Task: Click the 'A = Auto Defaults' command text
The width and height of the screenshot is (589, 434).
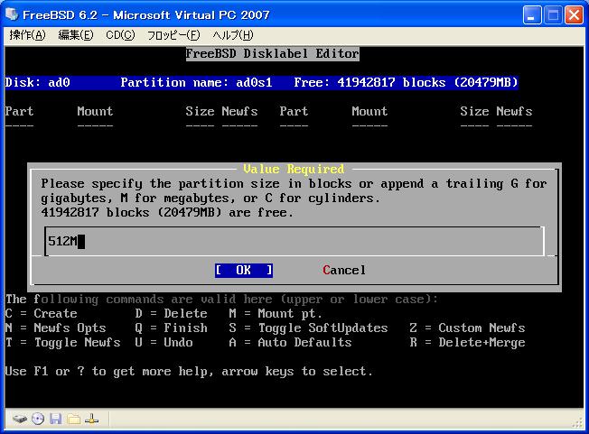Action: [290, 343]
